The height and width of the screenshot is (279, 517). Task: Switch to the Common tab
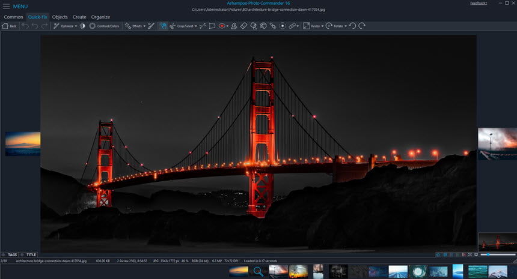pos(13,17)
